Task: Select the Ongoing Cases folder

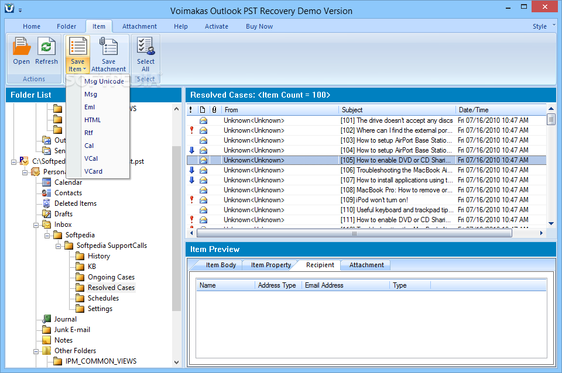Action: (111, 277)
